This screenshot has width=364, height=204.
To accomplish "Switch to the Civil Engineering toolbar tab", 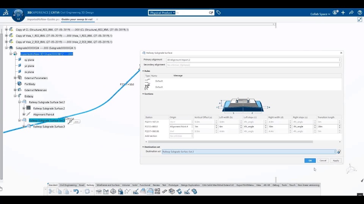I will (68, 185).
